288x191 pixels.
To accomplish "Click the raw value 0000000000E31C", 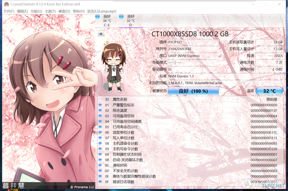I will point(264,132).
